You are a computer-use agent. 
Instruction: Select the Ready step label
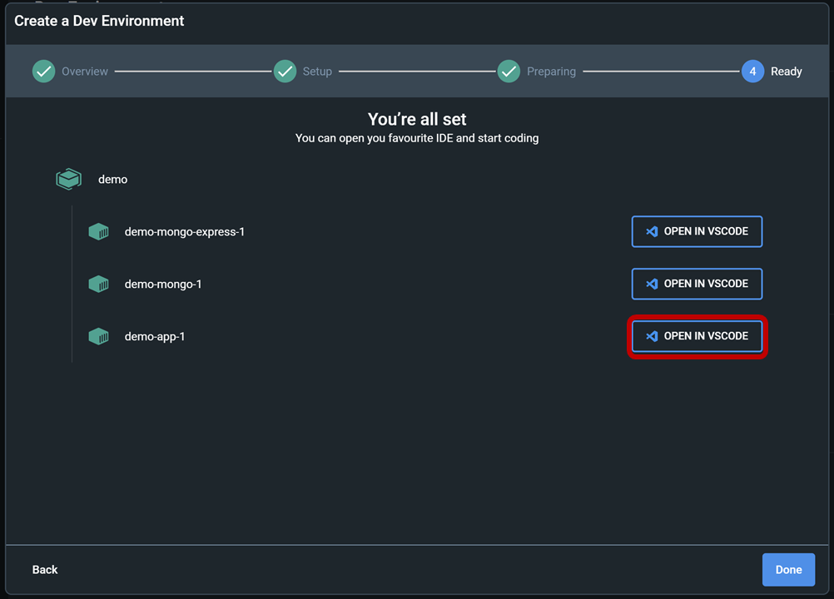pos(786,72)
